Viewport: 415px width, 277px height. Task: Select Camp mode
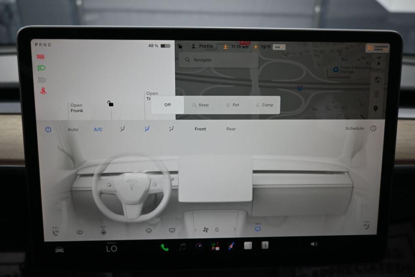(264, 105)
